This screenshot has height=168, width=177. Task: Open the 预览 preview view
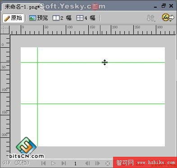tap(39, 18)
